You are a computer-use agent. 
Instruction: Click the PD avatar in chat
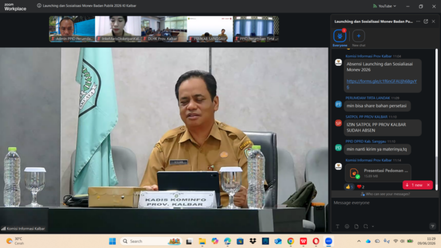tap(338, 148)
